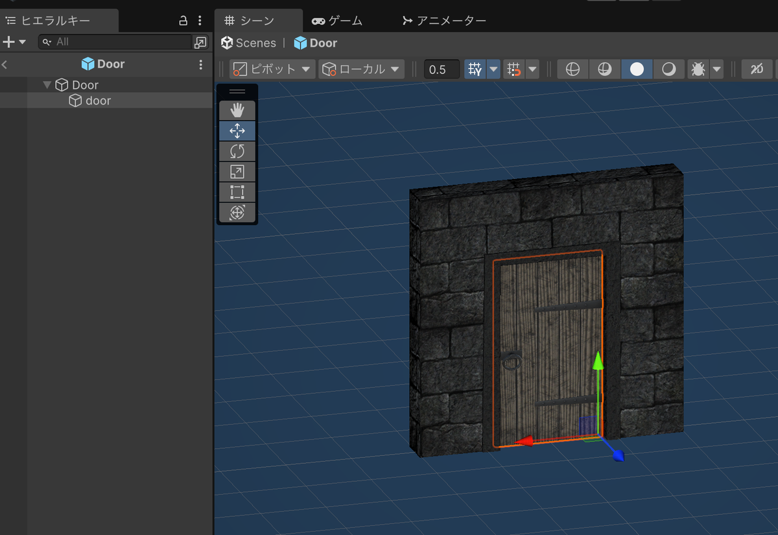Open the Door prefab header options menu
Image resolution: width=778 pixels, height=535 pixels.
tap(201, 64)
